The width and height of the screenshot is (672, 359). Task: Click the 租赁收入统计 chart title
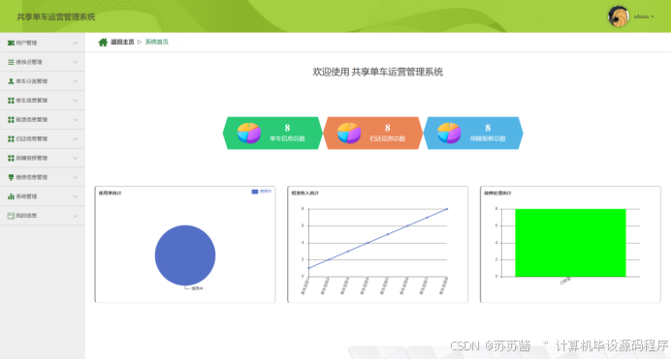[305, 193]
